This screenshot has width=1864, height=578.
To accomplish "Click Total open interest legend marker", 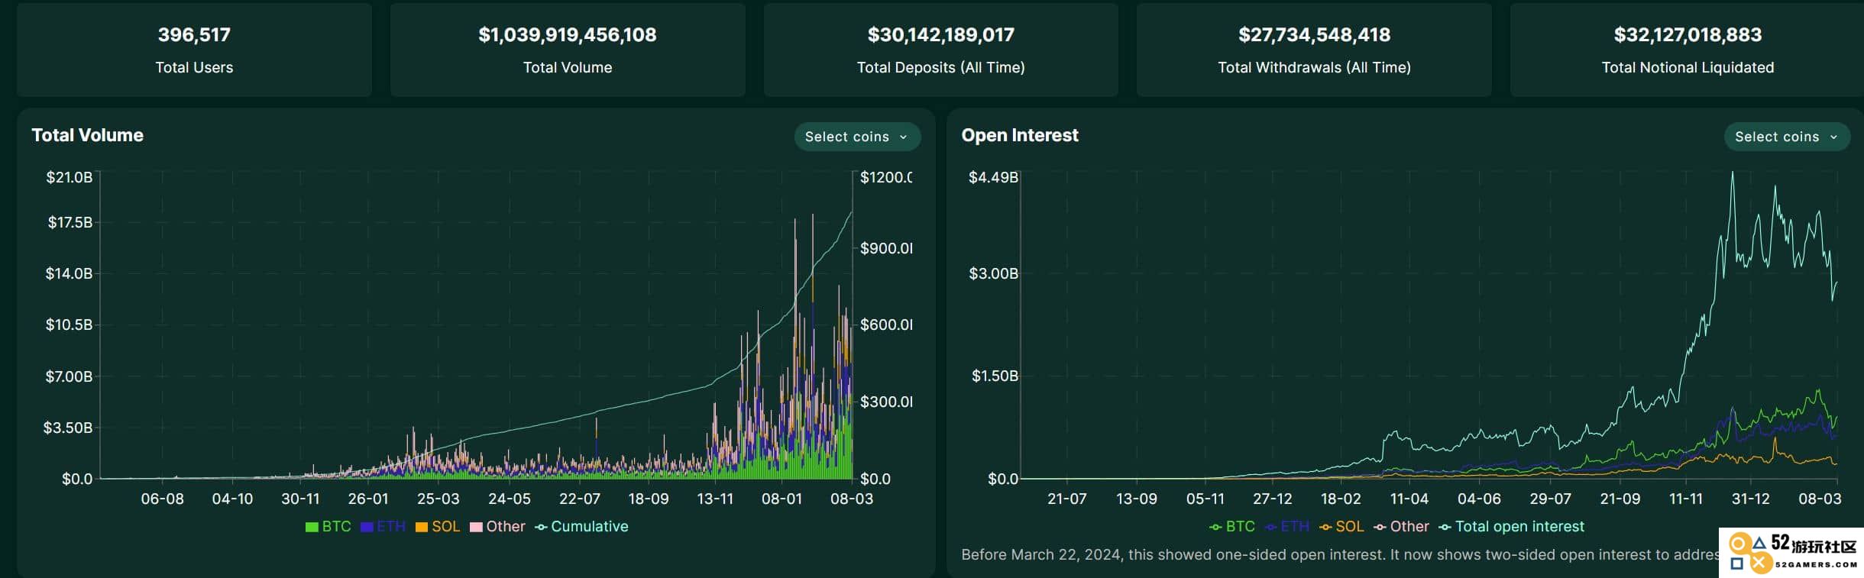I will [x=1445, y=527].
